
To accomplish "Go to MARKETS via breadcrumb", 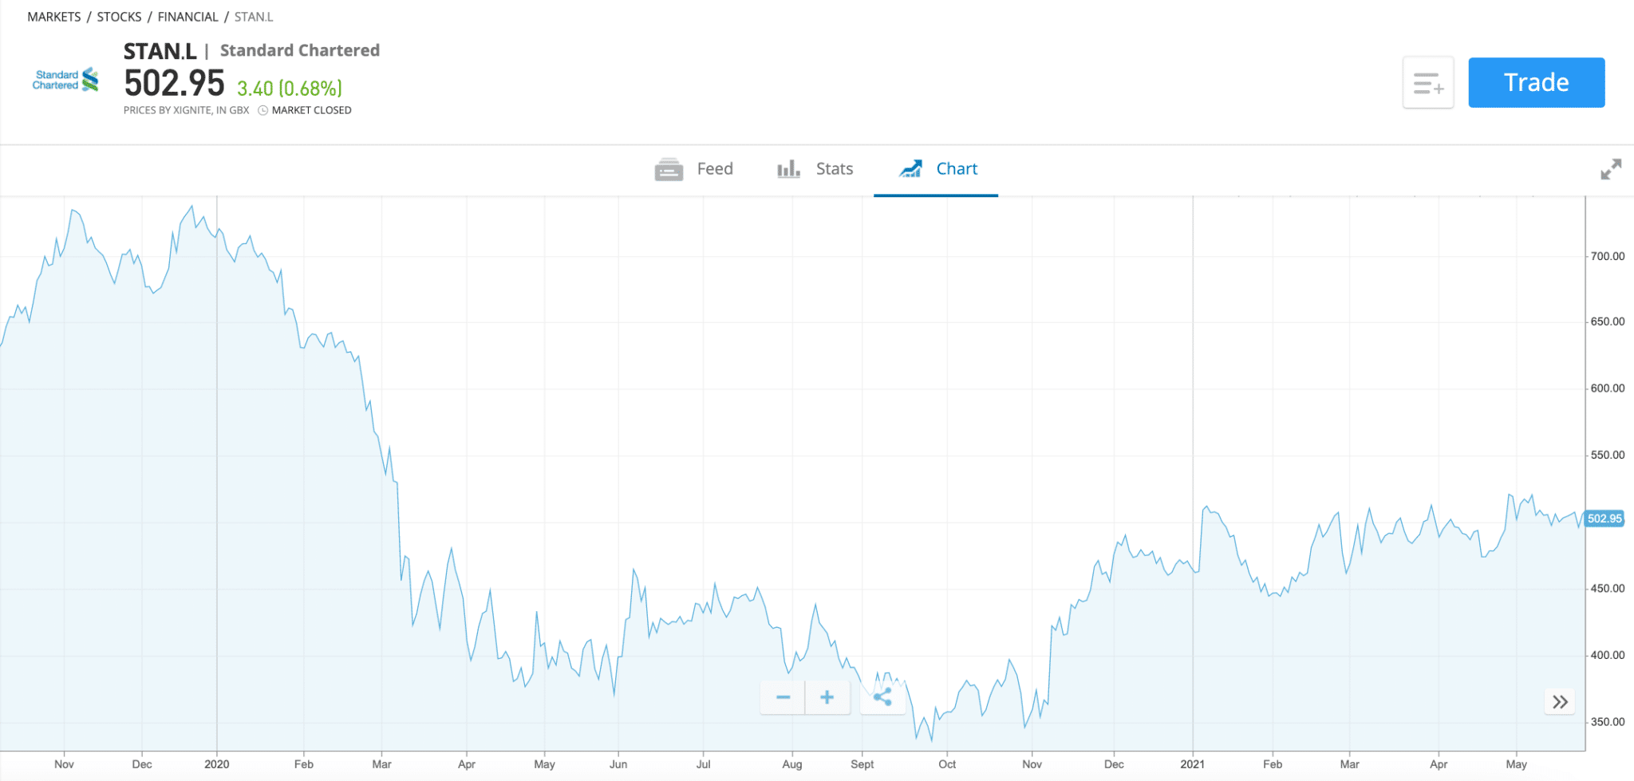I will point(53,16).
